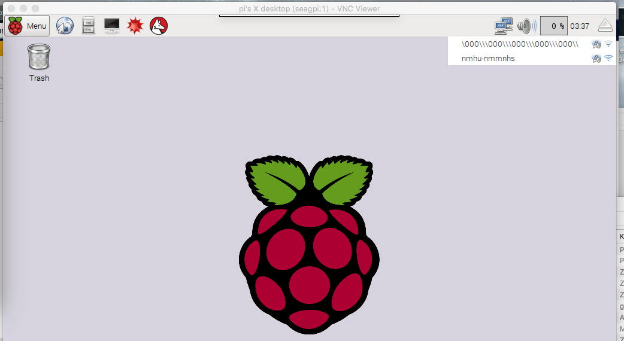Maximize the VNC Viewer window
The width and height of the screenshot is (624, 341).
(x=35, y=8)
